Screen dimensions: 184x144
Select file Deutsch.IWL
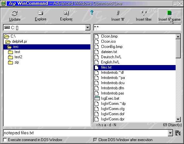pyautogui.click(x=135, y=57)
